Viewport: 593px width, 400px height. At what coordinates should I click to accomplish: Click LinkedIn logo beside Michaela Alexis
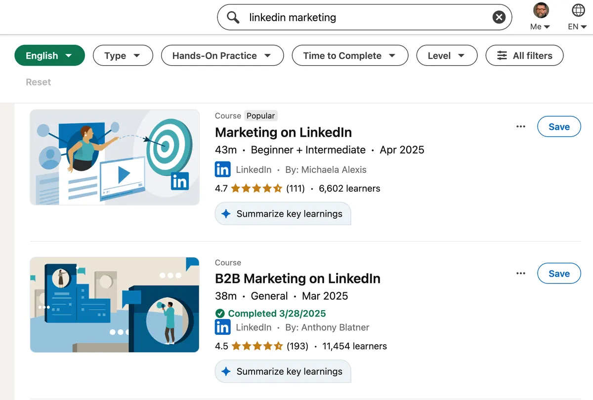pos(223,169)
